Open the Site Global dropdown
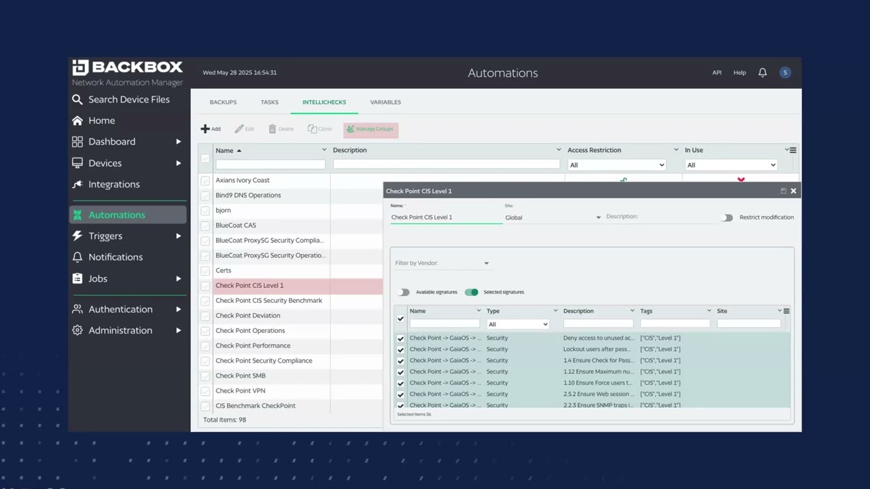The width and height of the screenshot is (870, 489). 553,217
